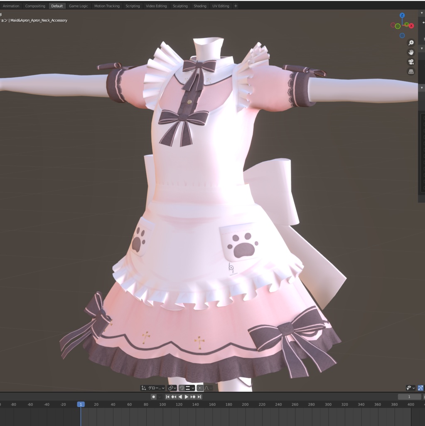Switch to the Shading workspace tab
The height and width of the screenshot is (426, 425).
pyautogui.click(x=199, y=6)
